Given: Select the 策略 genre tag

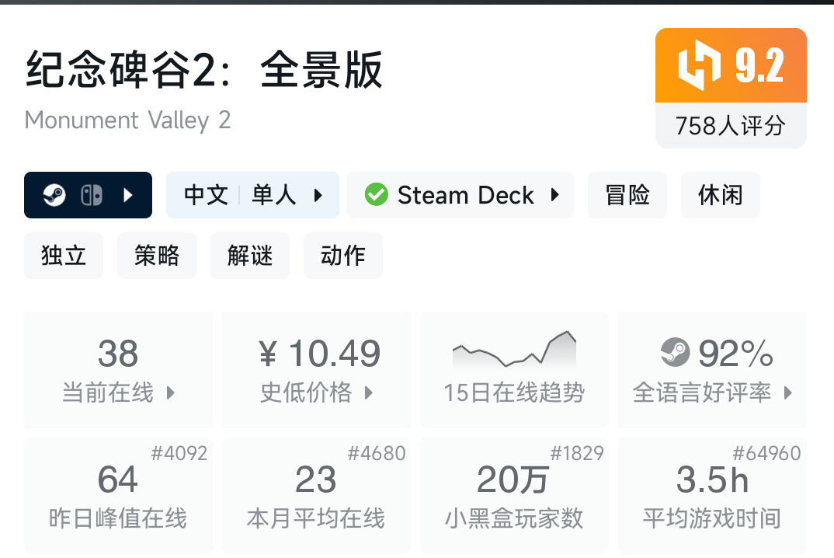Looking at the screenshot, I should (157, 256).
